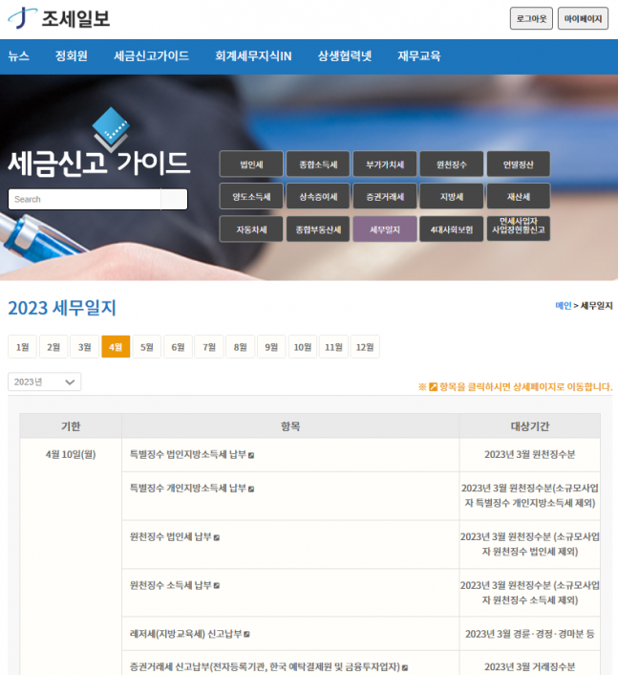This screenshot has width=618, height=675.
Task: Go to the 연말정산 category
Action: pos(518,164)
